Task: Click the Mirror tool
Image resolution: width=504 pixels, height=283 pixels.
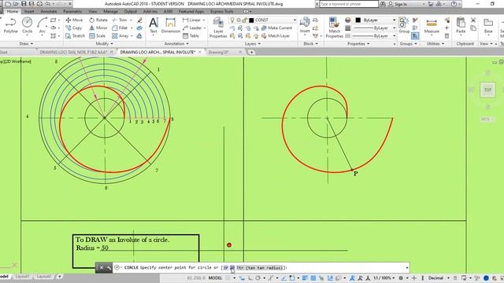Action: coord(98,28)
